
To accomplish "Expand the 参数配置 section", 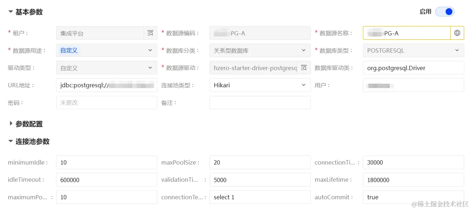I will 25,124.
